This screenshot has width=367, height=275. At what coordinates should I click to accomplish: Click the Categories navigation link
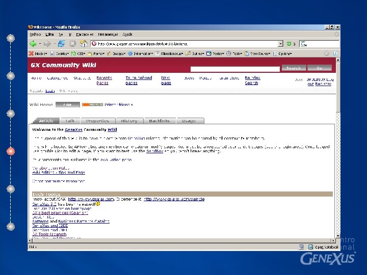[57, 78]
